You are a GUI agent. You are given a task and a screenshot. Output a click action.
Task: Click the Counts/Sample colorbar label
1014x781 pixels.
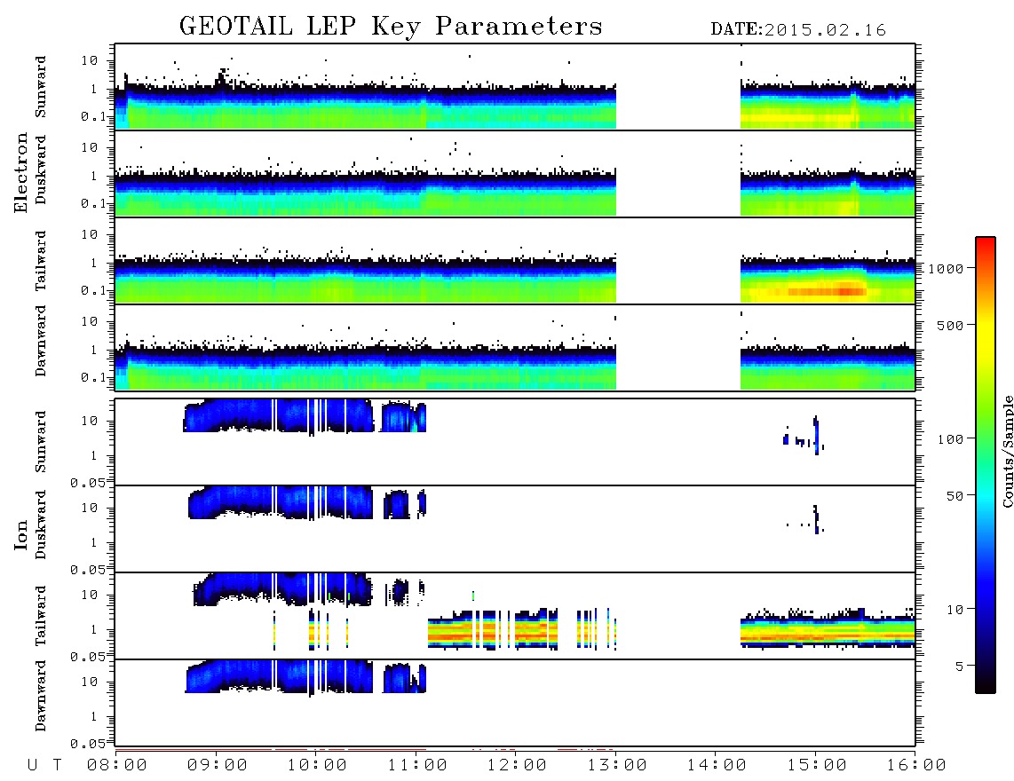click(1007, 451)
